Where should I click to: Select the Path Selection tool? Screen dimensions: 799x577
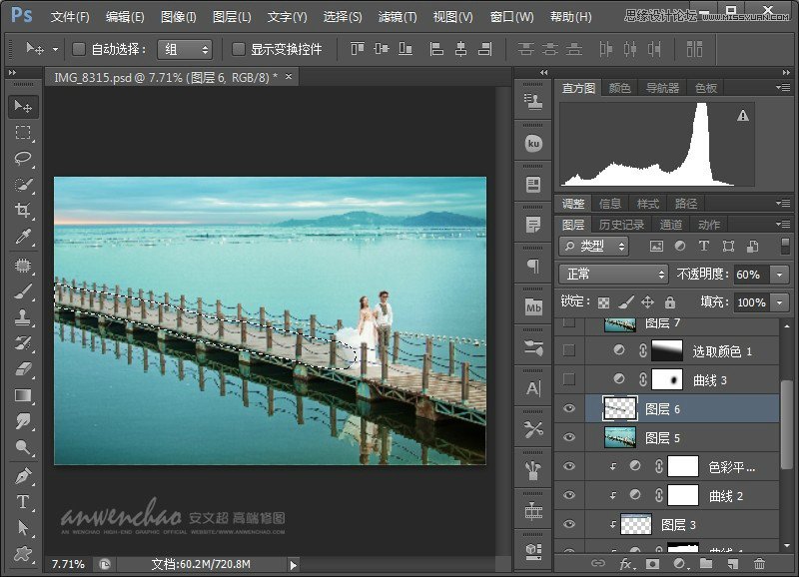point(23,528)
